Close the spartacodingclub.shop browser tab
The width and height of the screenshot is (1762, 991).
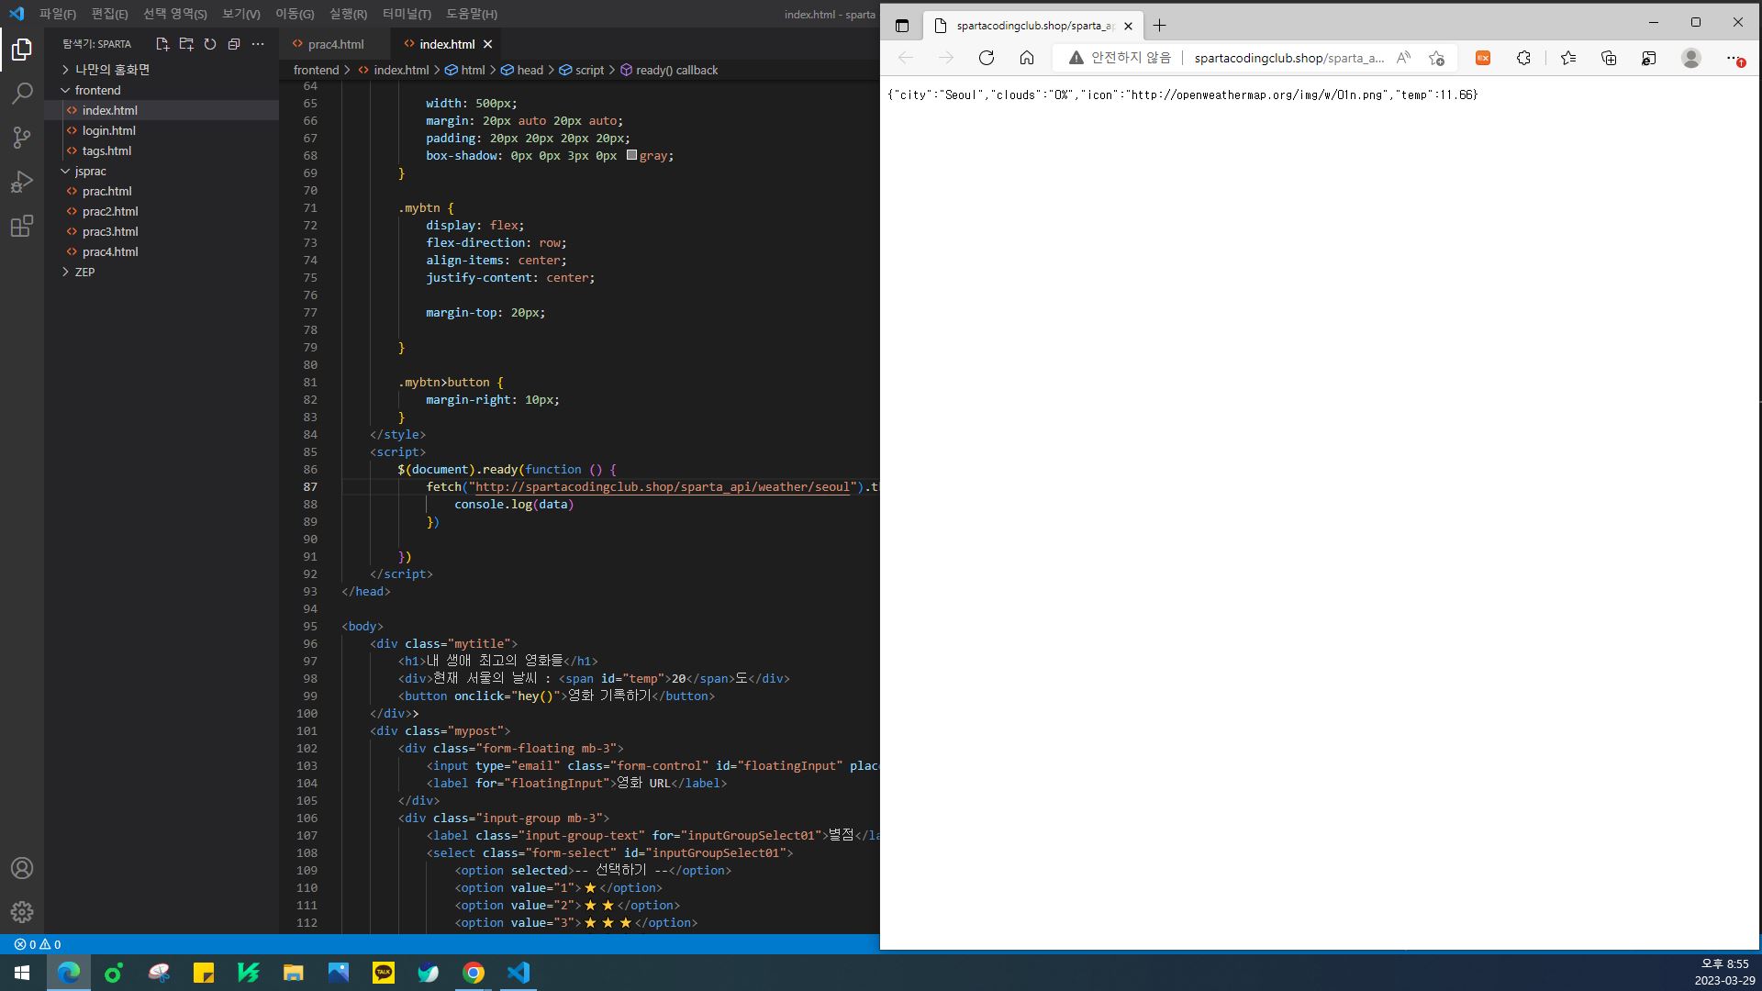pos(1128,26)
